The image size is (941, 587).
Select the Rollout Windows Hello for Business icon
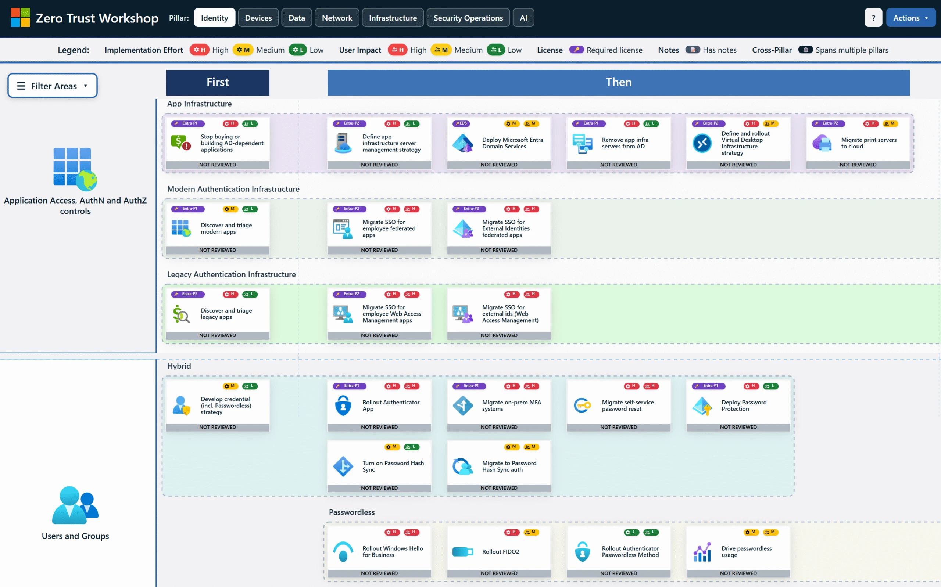point(343,552)
